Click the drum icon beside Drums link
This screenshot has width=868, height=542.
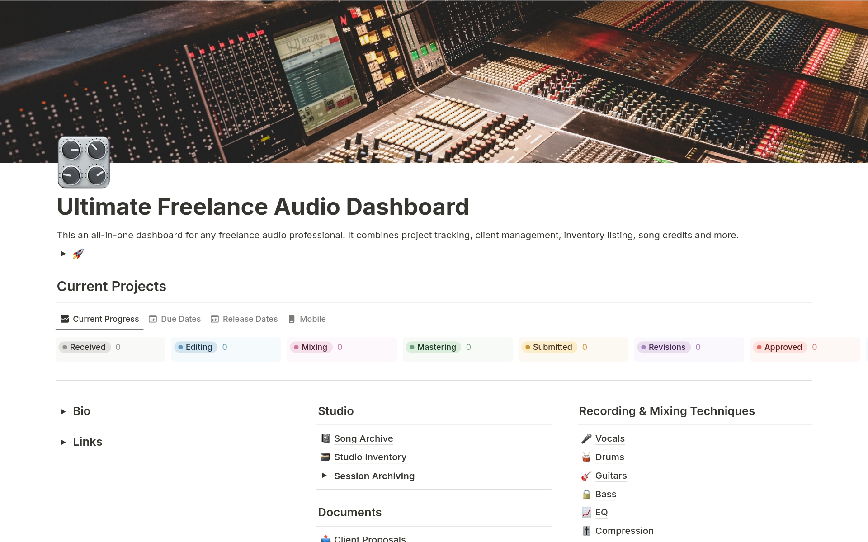click(x=586, y=457)
